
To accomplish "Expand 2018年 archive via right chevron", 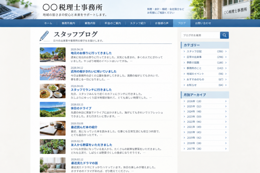I will coord(226,143).
